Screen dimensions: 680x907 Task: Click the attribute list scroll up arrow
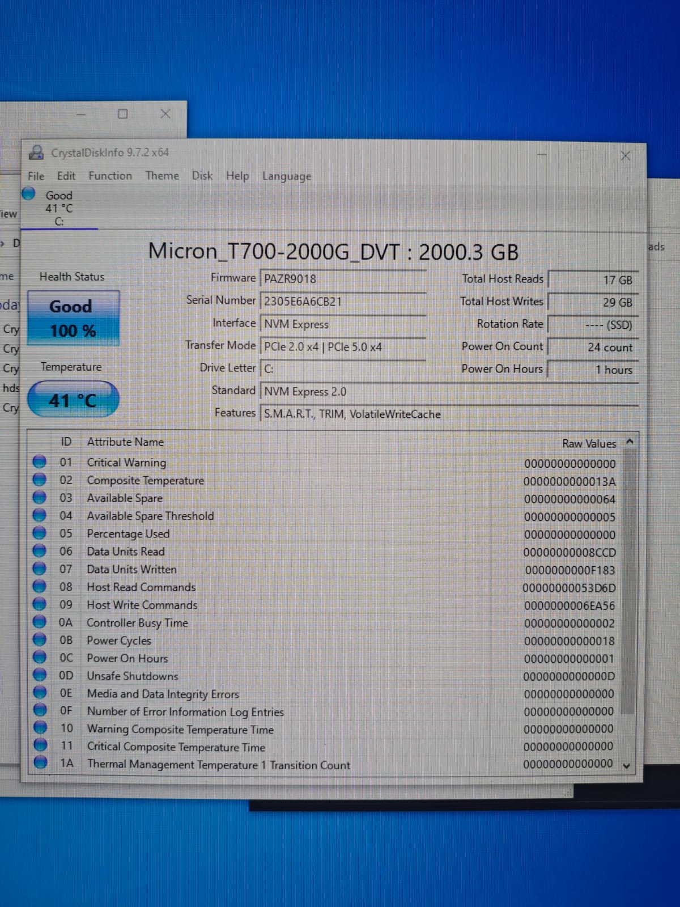point(629,441)
